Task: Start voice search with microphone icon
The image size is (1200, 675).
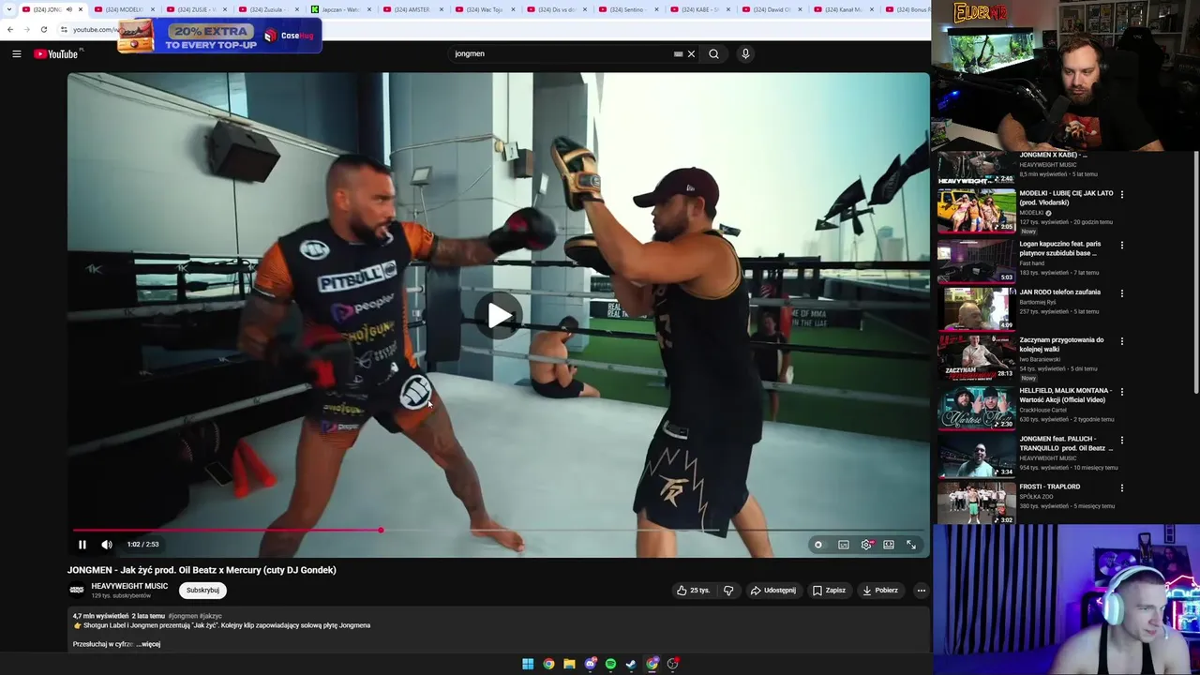Action: 745,53
